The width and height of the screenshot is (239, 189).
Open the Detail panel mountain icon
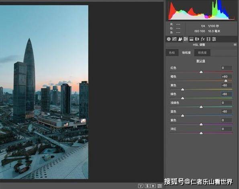[180, 39]
